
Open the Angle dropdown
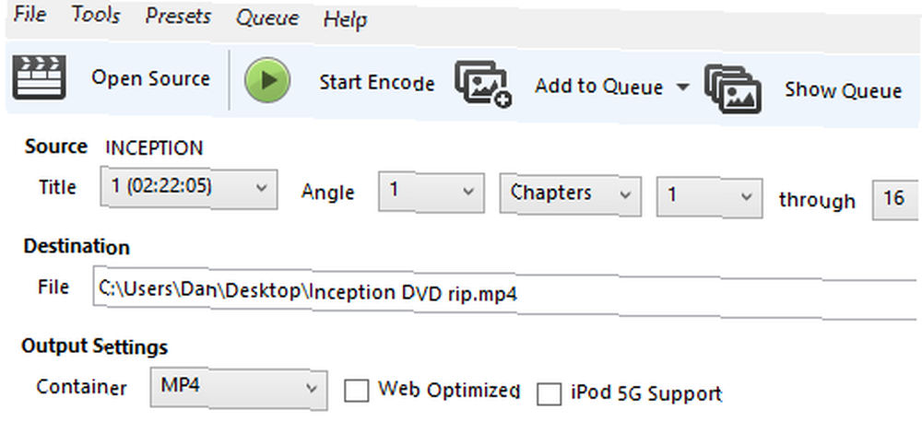click(431, 192)
